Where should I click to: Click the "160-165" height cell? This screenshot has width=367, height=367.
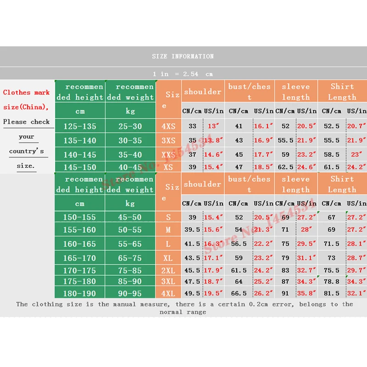(x=79, y=244)
